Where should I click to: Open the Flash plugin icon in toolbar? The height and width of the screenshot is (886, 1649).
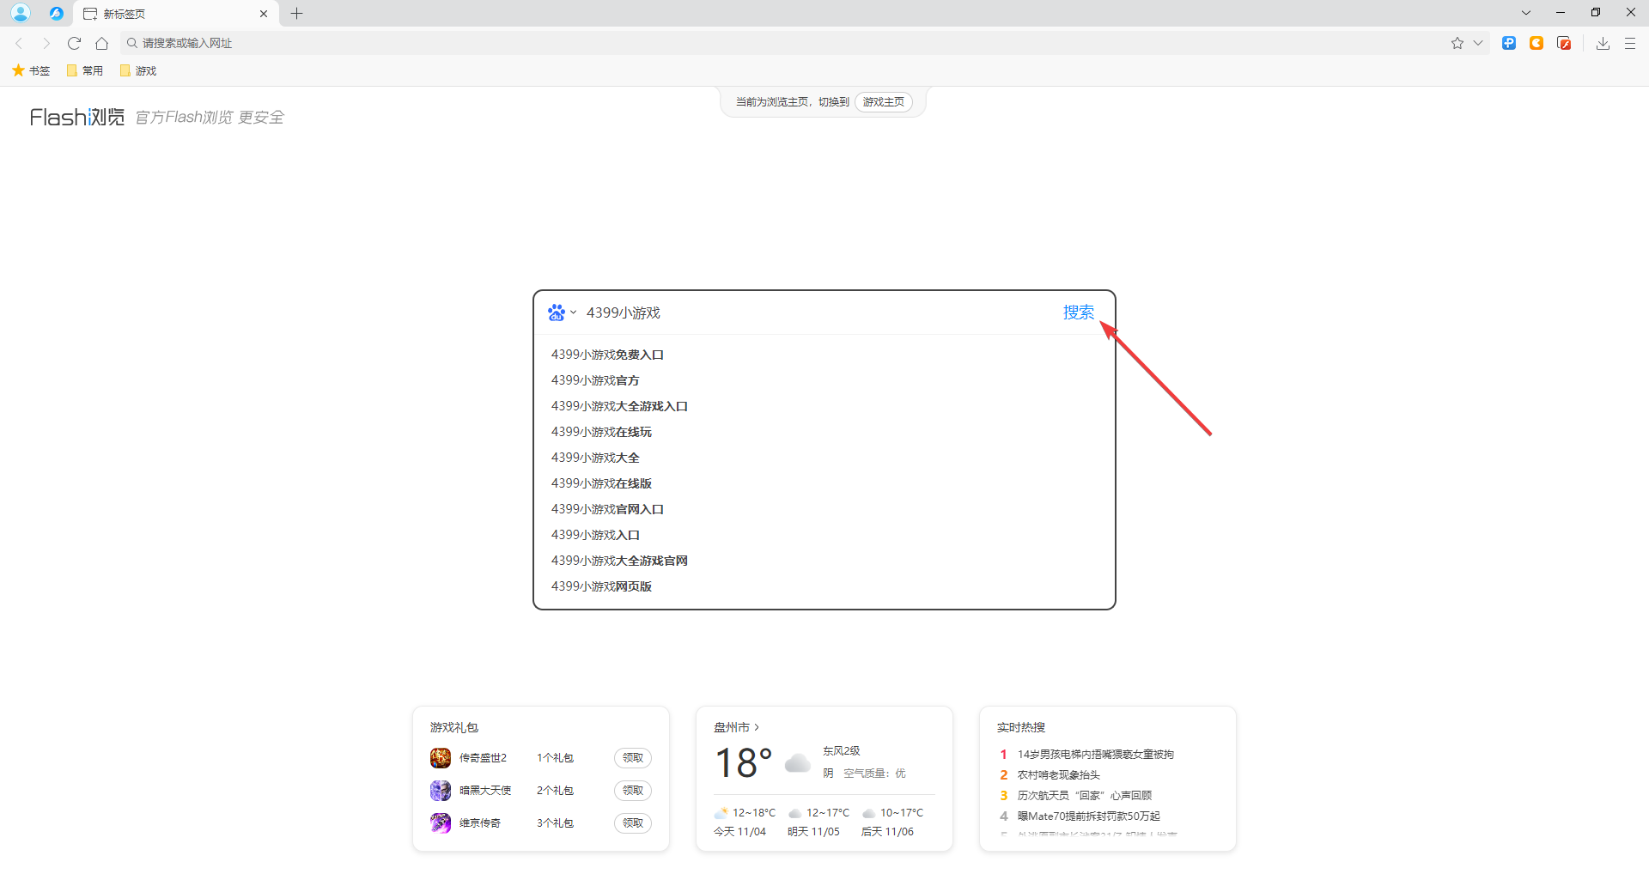click(1564, 43)
